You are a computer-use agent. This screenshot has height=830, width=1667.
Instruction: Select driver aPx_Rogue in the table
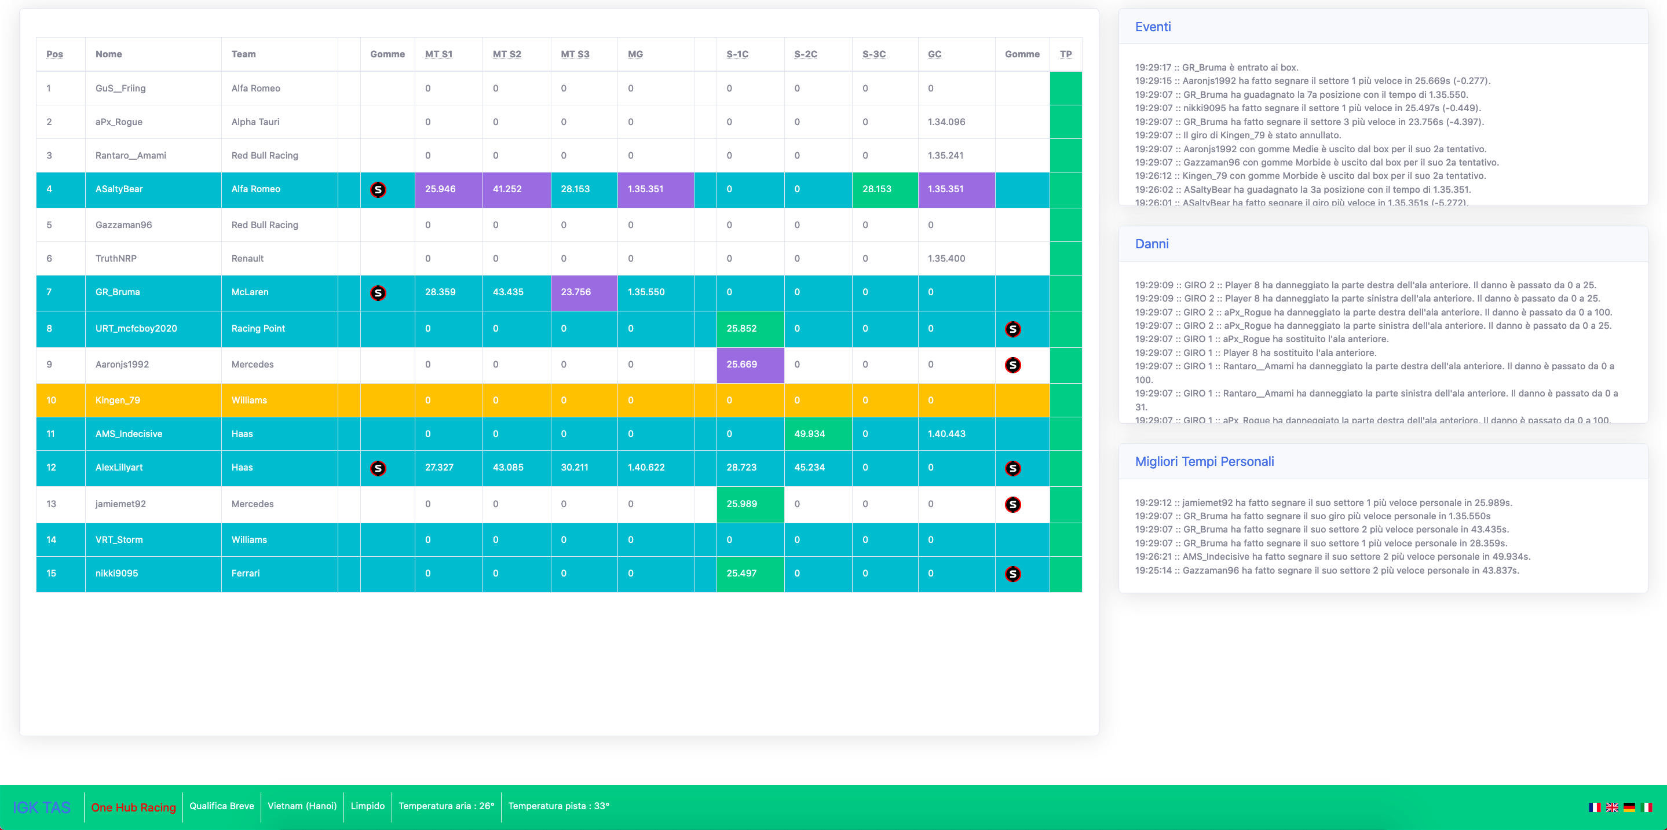118,122
